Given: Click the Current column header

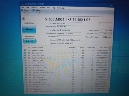Looking at the screenshot, I should pyautogui.click(x=72, y=48).
